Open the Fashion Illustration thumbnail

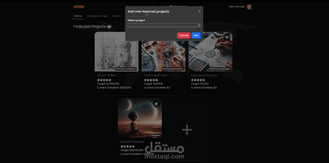(x=163, y=56)
